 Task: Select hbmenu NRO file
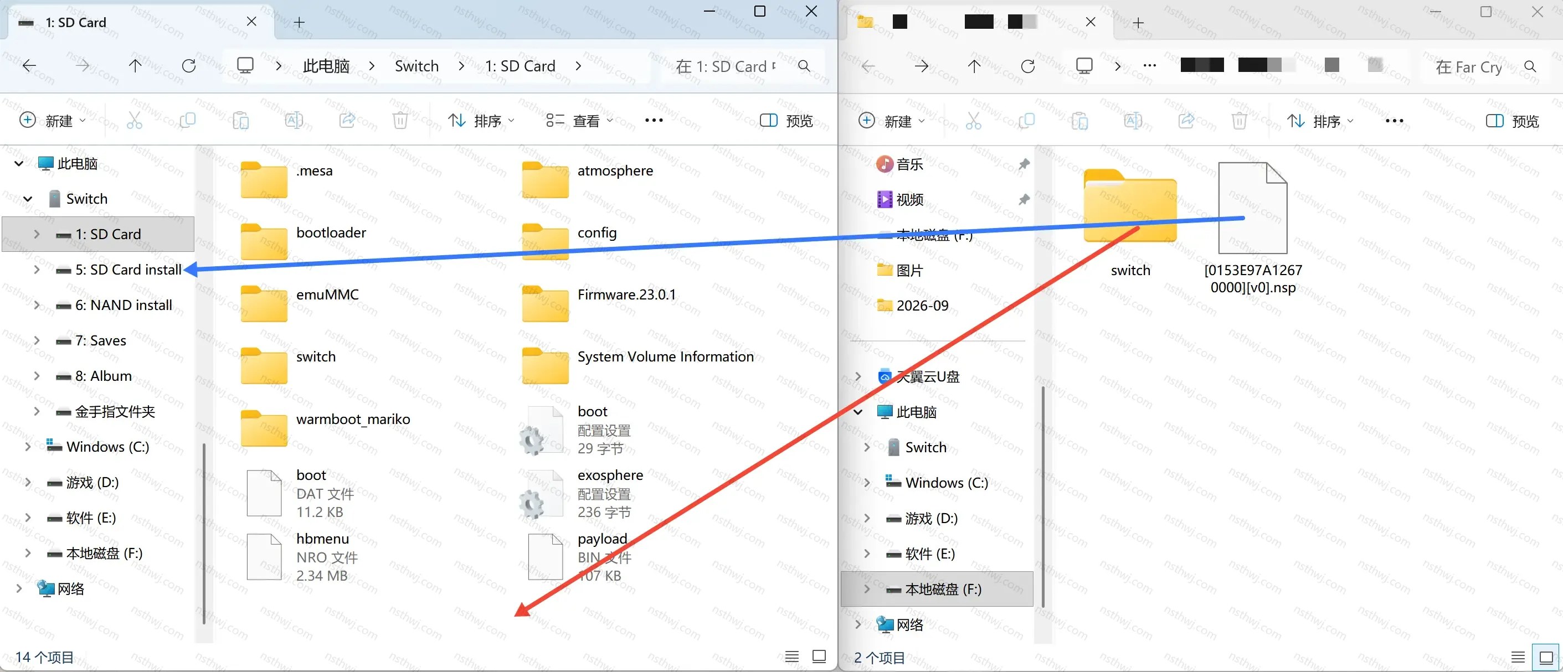click(x=302, y=557)
